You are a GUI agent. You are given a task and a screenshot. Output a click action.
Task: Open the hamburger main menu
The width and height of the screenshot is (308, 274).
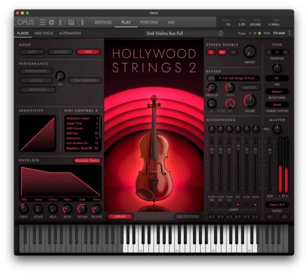click(43, 22)
